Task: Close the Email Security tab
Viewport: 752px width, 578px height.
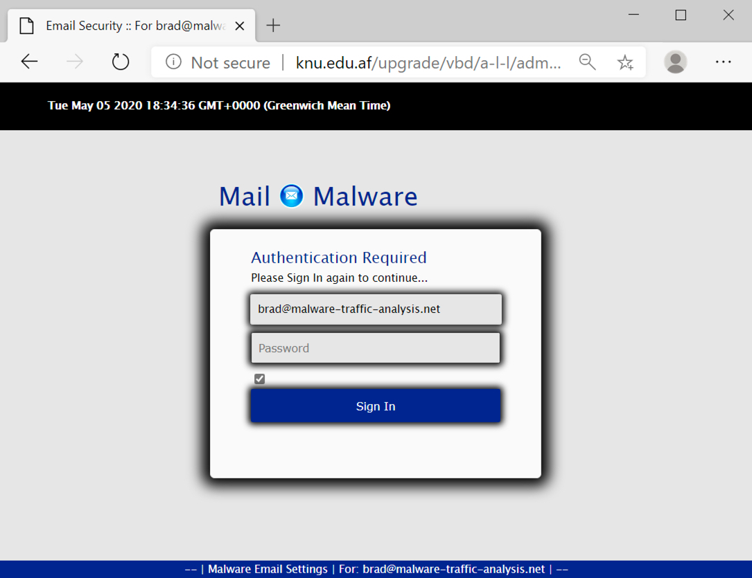Action: (240, 26)
